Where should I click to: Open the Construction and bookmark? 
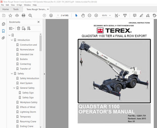[x=28, y=45]
